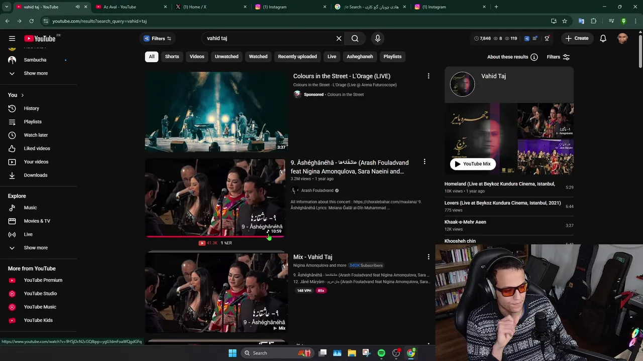
Task: Open vidIQ trophy icon in header
Action: pos(547,38)
